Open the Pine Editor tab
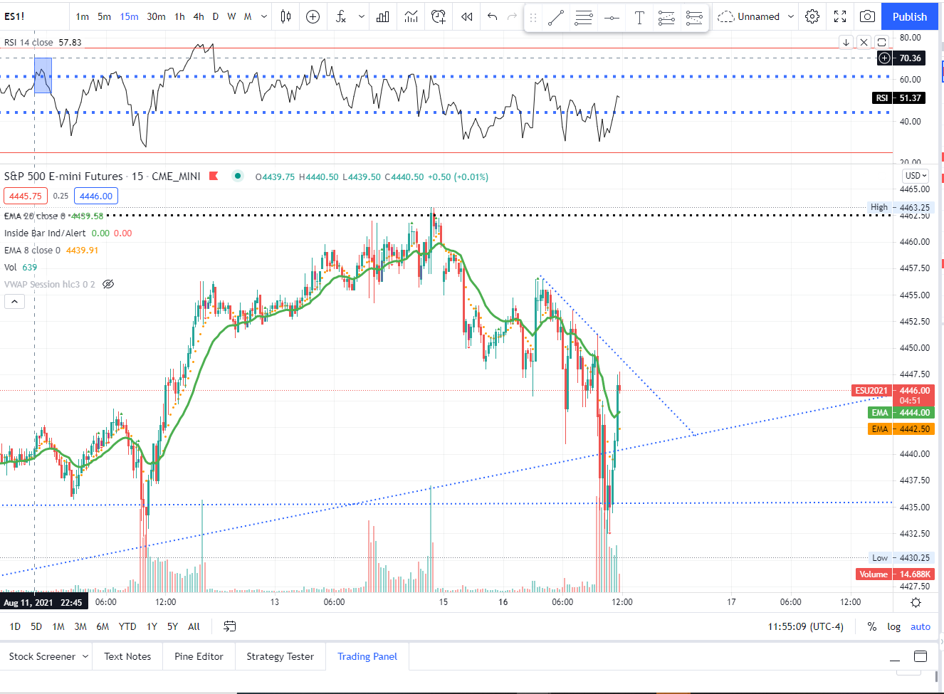This screenshot has width=944, height=694. pos(199,656)
